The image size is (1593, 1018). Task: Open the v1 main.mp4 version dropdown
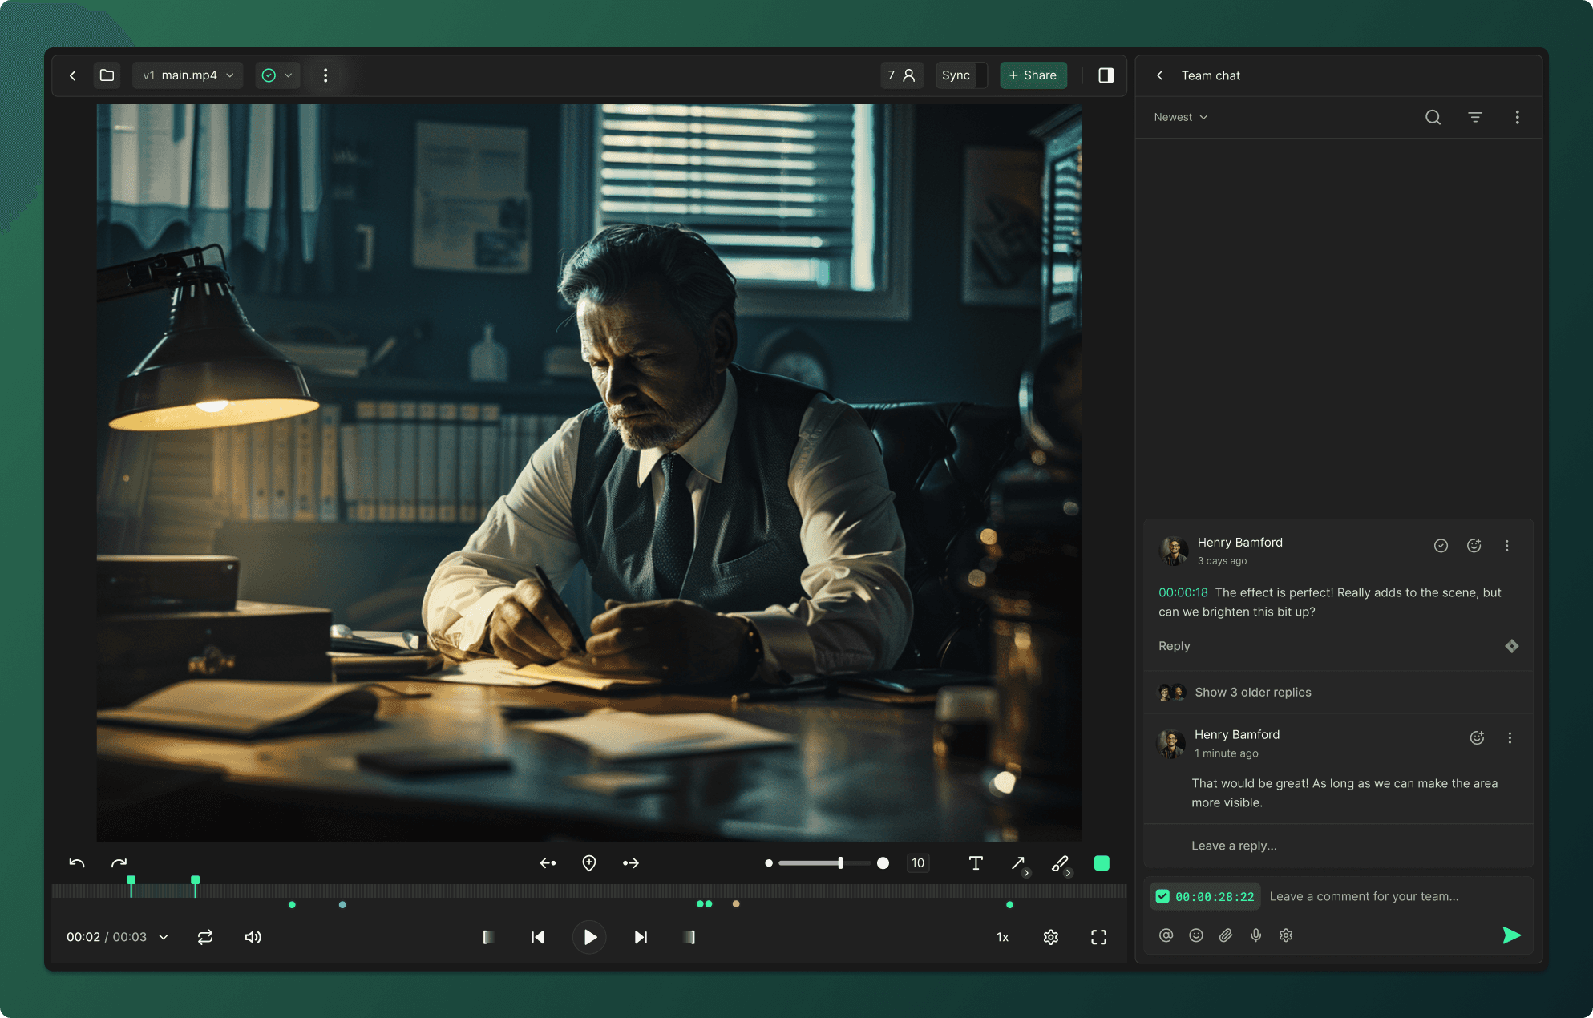click(x=188, y=75)
